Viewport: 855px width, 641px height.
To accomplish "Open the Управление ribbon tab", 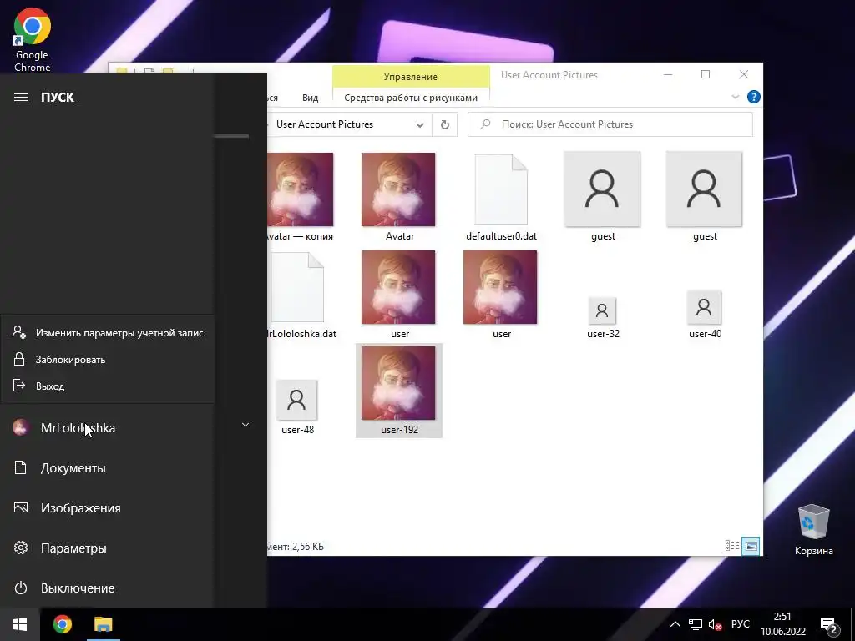I will [411, 77].
